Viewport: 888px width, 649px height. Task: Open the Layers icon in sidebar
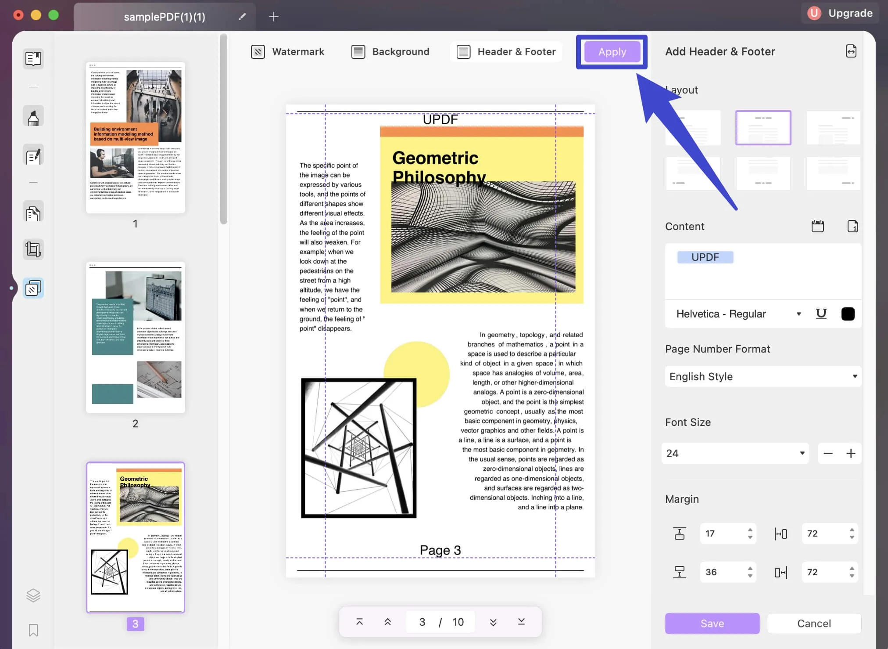[33, 595]
